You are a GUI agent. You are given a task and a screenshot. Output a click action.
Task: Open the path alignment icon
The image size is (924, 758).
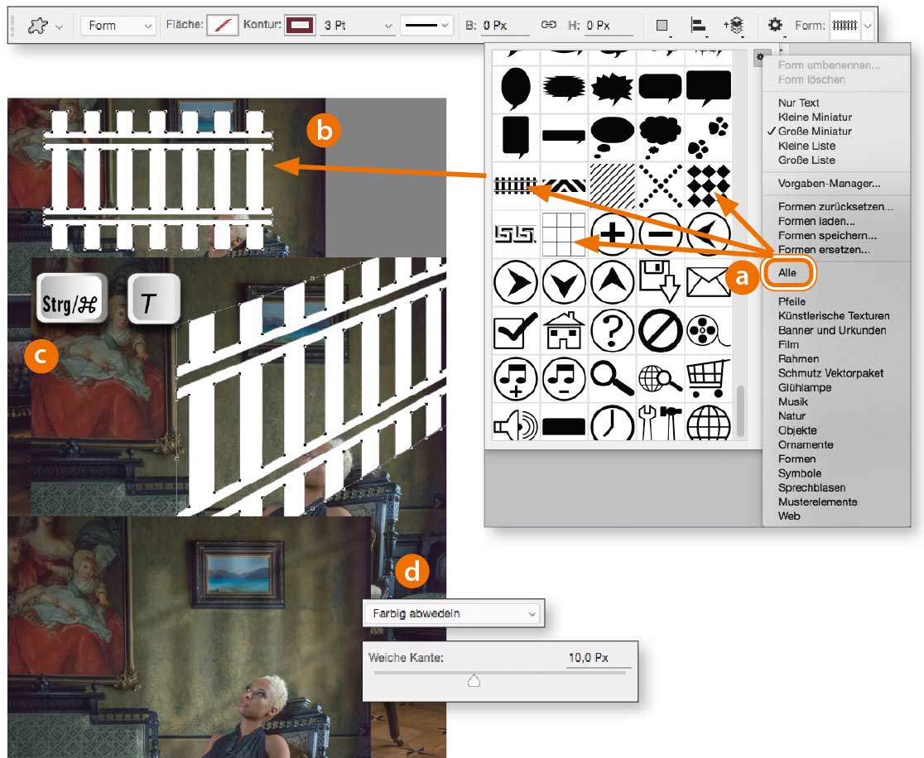point(698,26)
